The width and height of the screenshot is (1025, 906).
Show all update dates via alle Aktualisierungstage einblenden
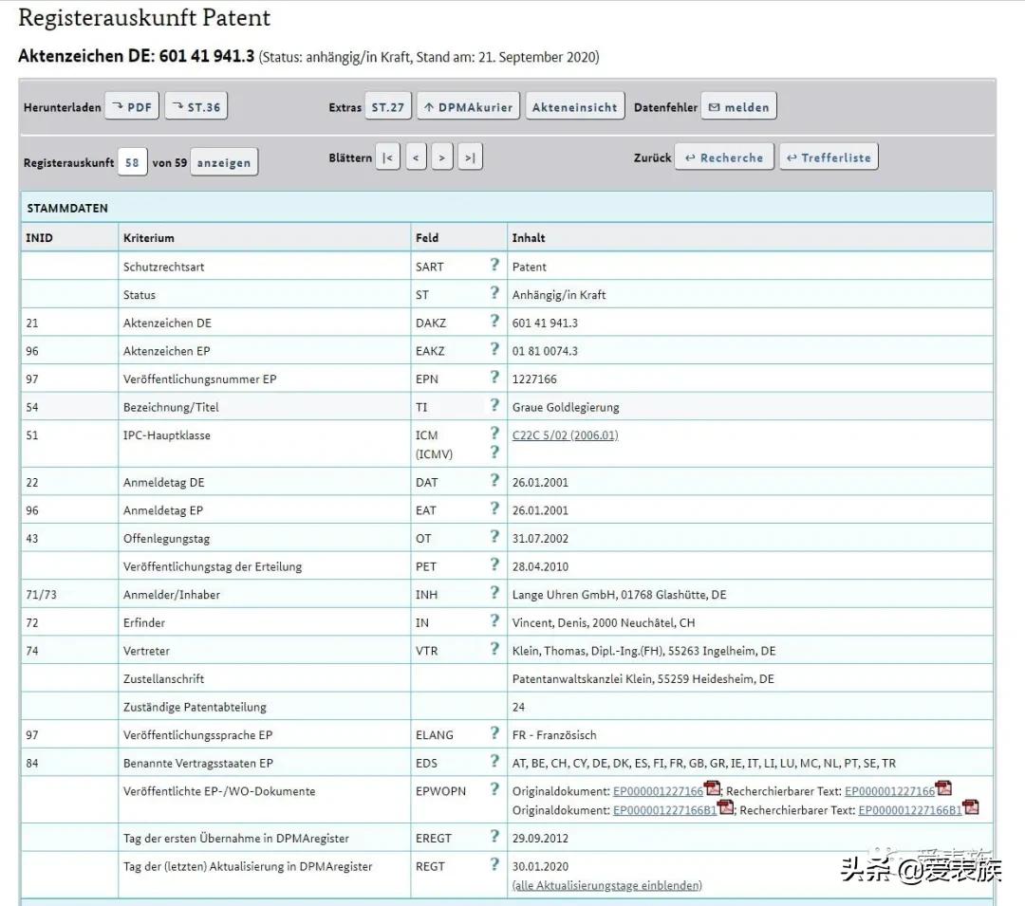pyautogui.click(x=606, y=885)
